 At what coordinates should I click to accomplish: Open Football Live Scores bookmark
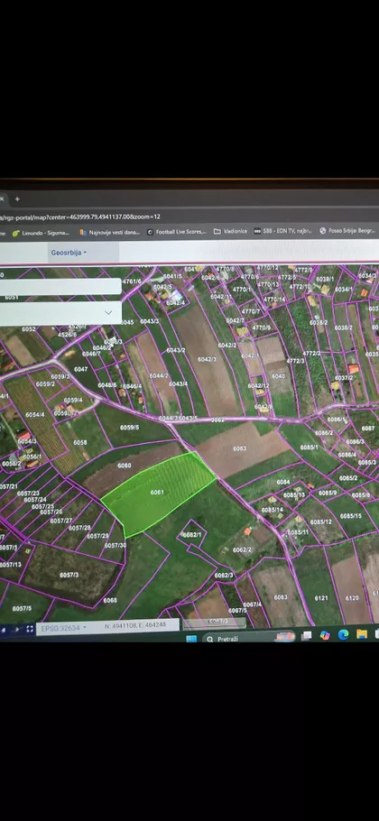pyautogui.click(x=177, y=232)
